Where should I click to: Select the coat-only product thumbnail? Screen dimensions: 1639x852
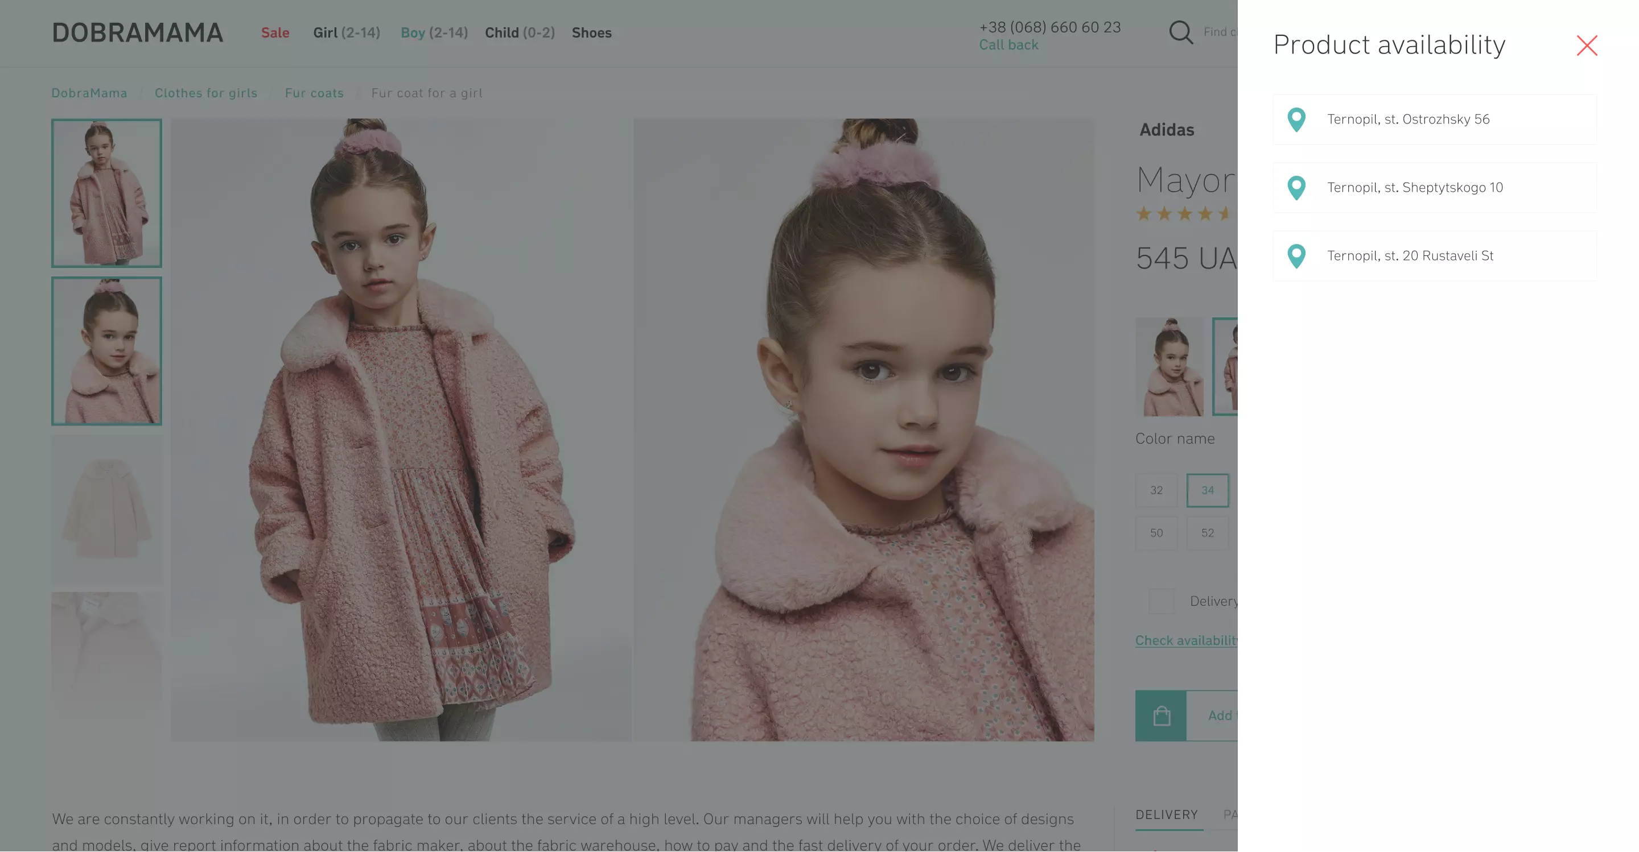click(106, 509)
